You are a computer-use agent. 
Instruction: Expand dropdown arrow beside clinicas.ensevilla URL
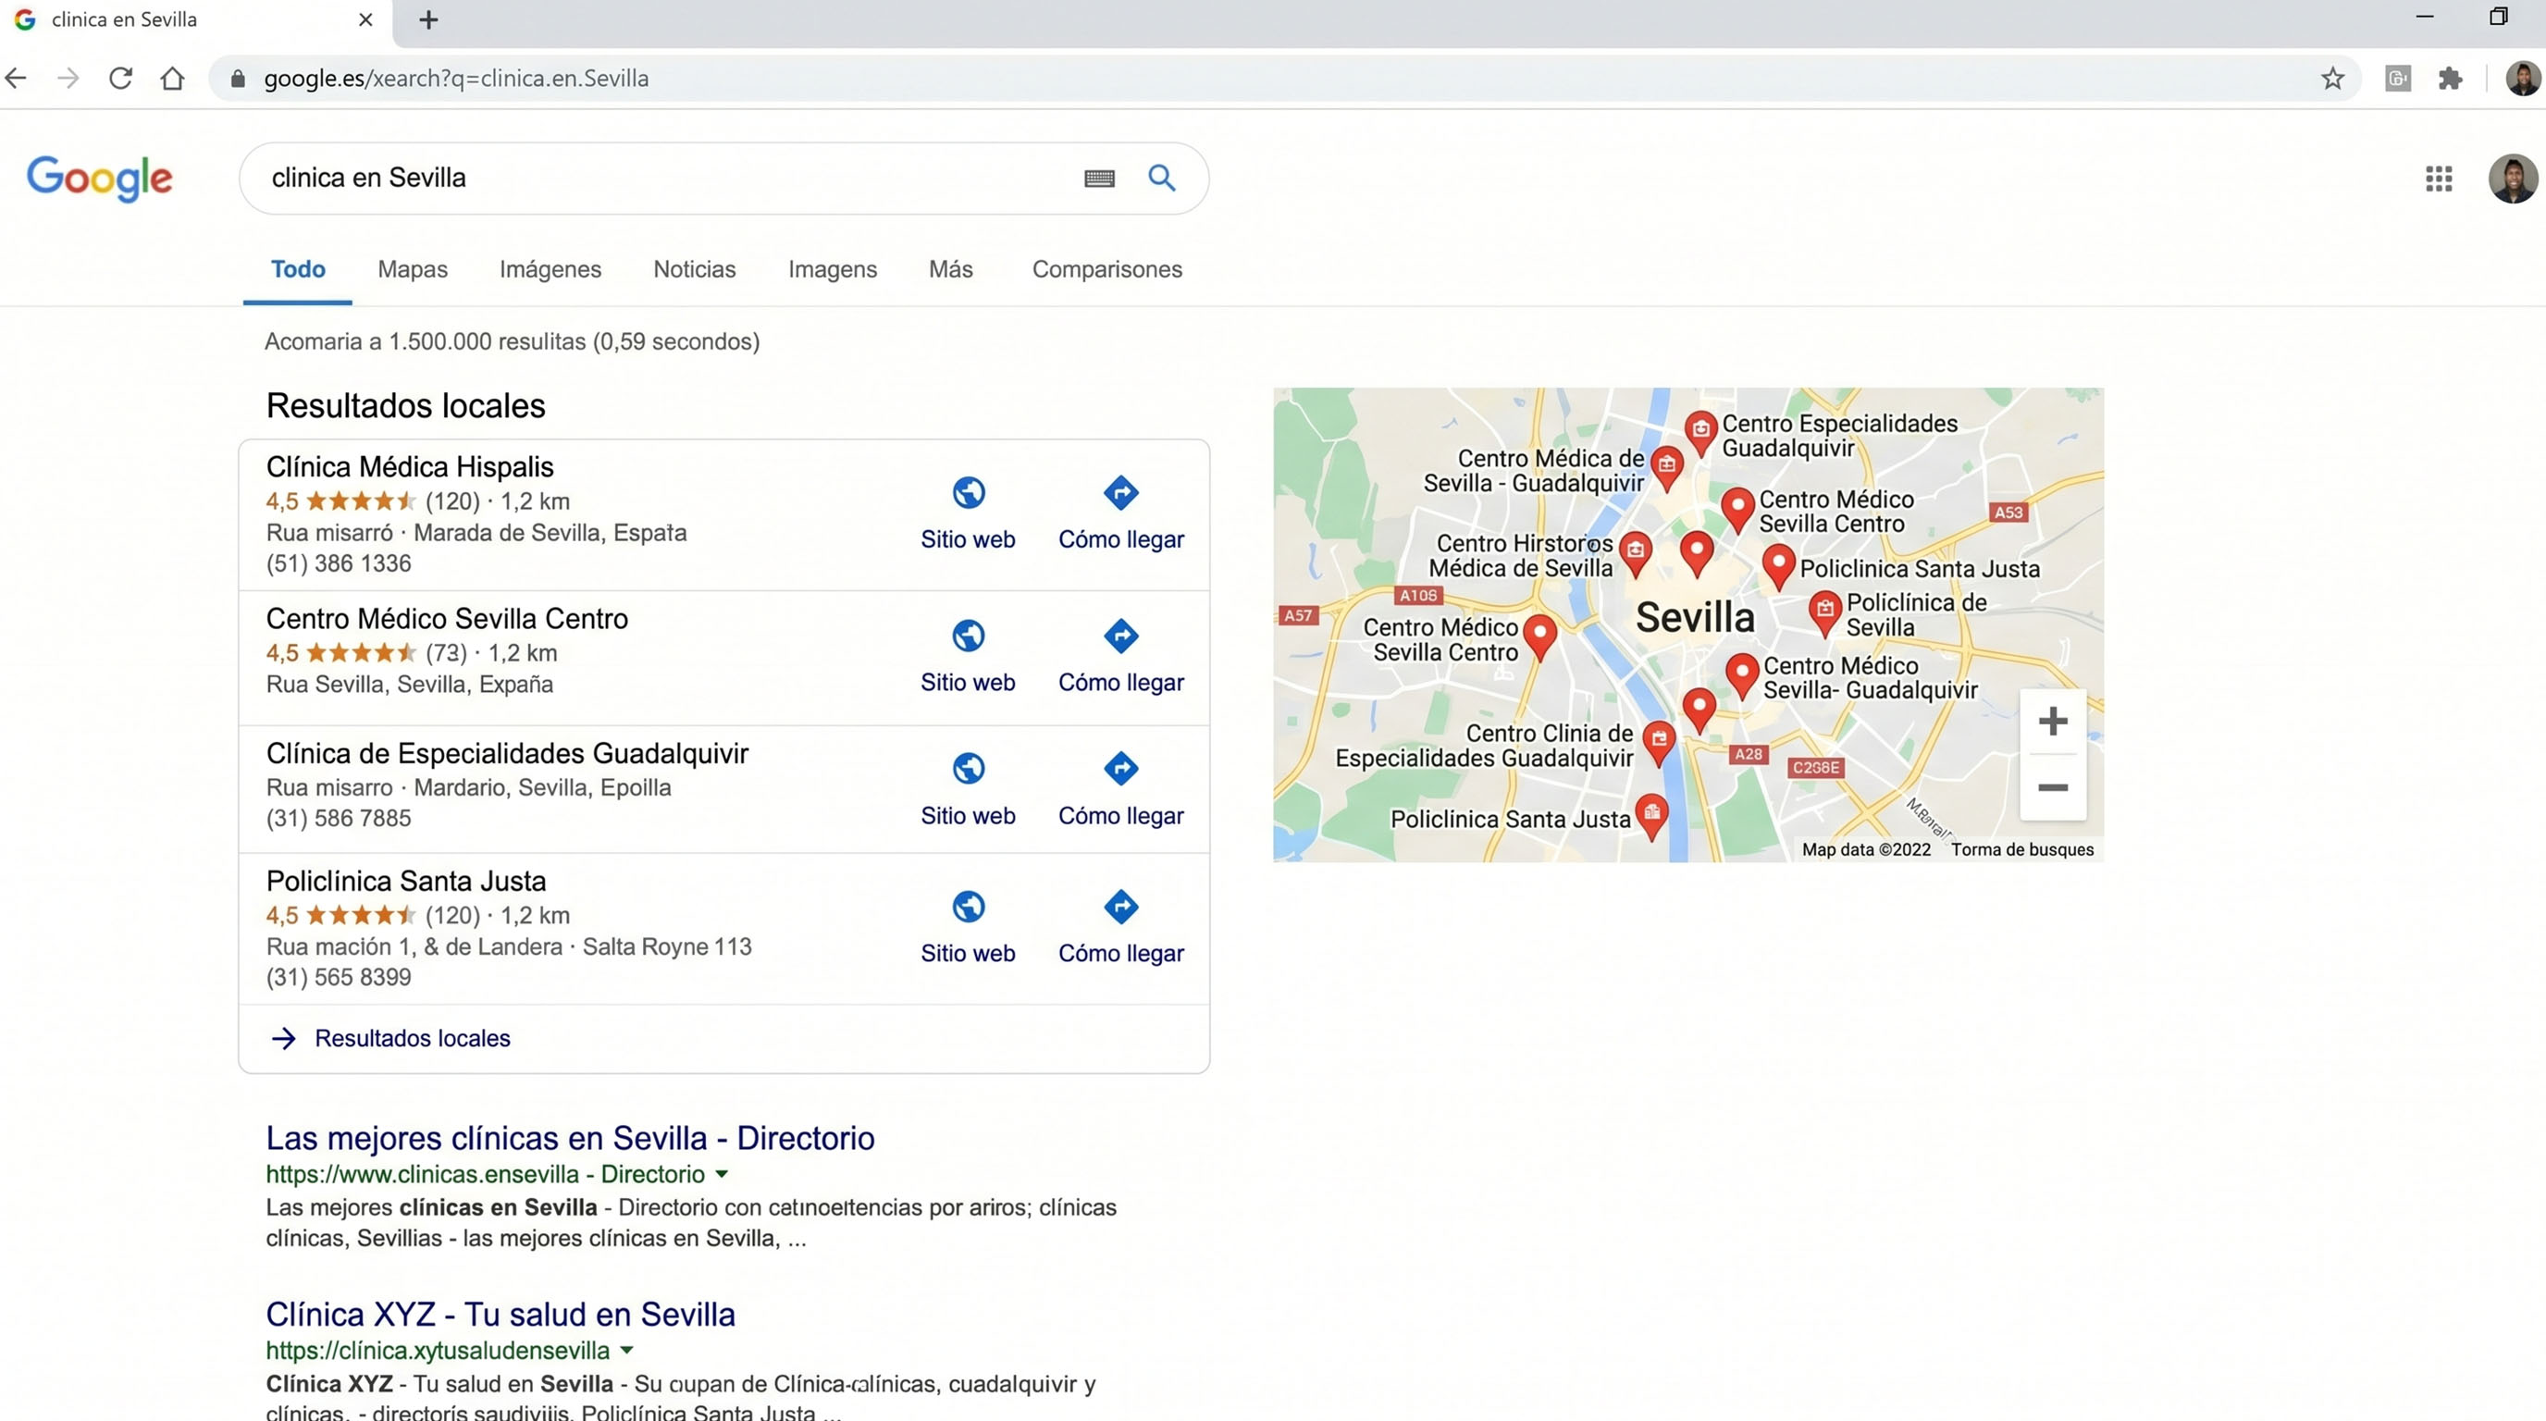point(722,1175)
